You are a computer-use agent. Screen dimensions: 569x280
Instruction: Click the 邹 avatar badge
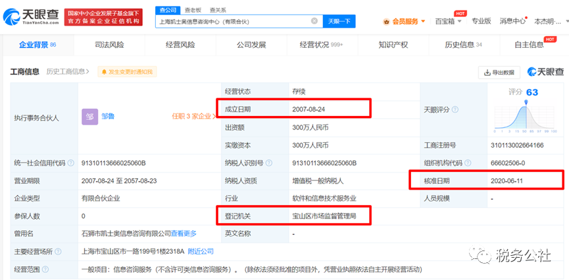coord(89,117)
